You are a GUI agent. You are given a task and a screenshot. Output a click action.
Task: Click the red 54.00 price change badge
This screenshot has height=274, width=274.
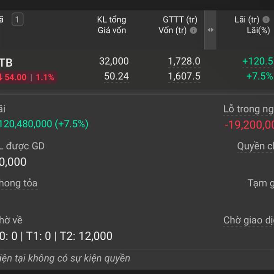pos(28,77)
